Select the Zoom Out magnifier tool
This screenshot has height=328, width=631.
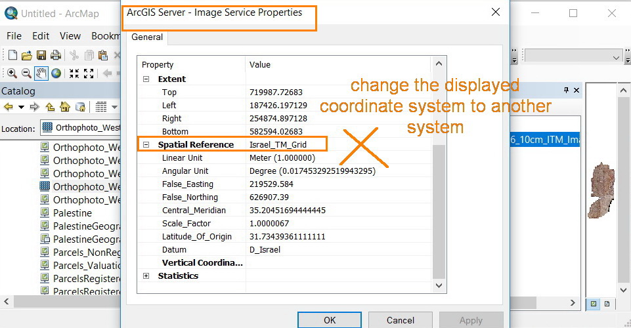point(26,73)
